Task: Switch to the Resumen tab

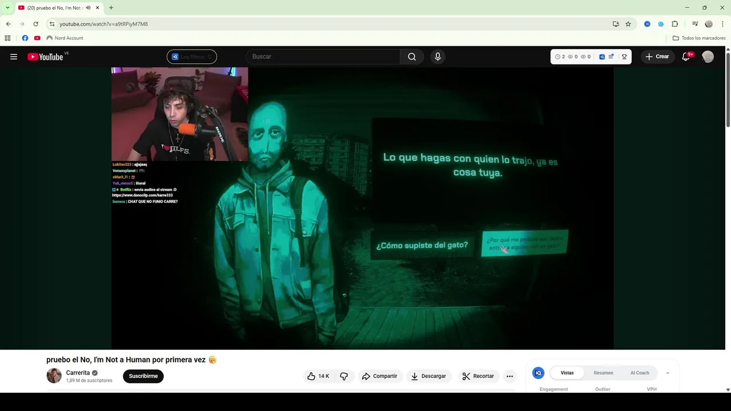Action: 603,373
